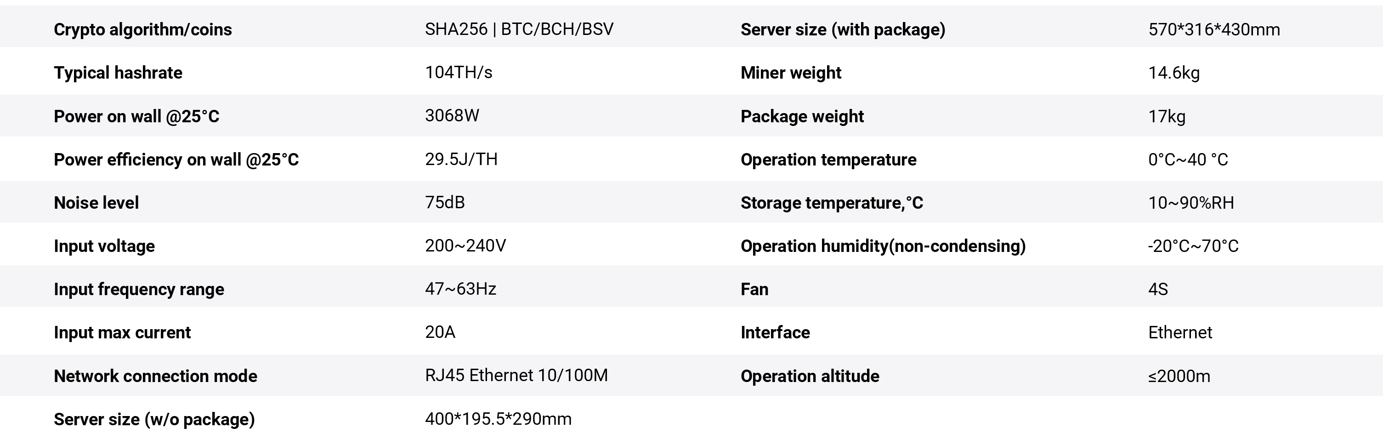Click the Server size (w/o package) label
The image size is (1383, 445).
[x=154, y=419]
